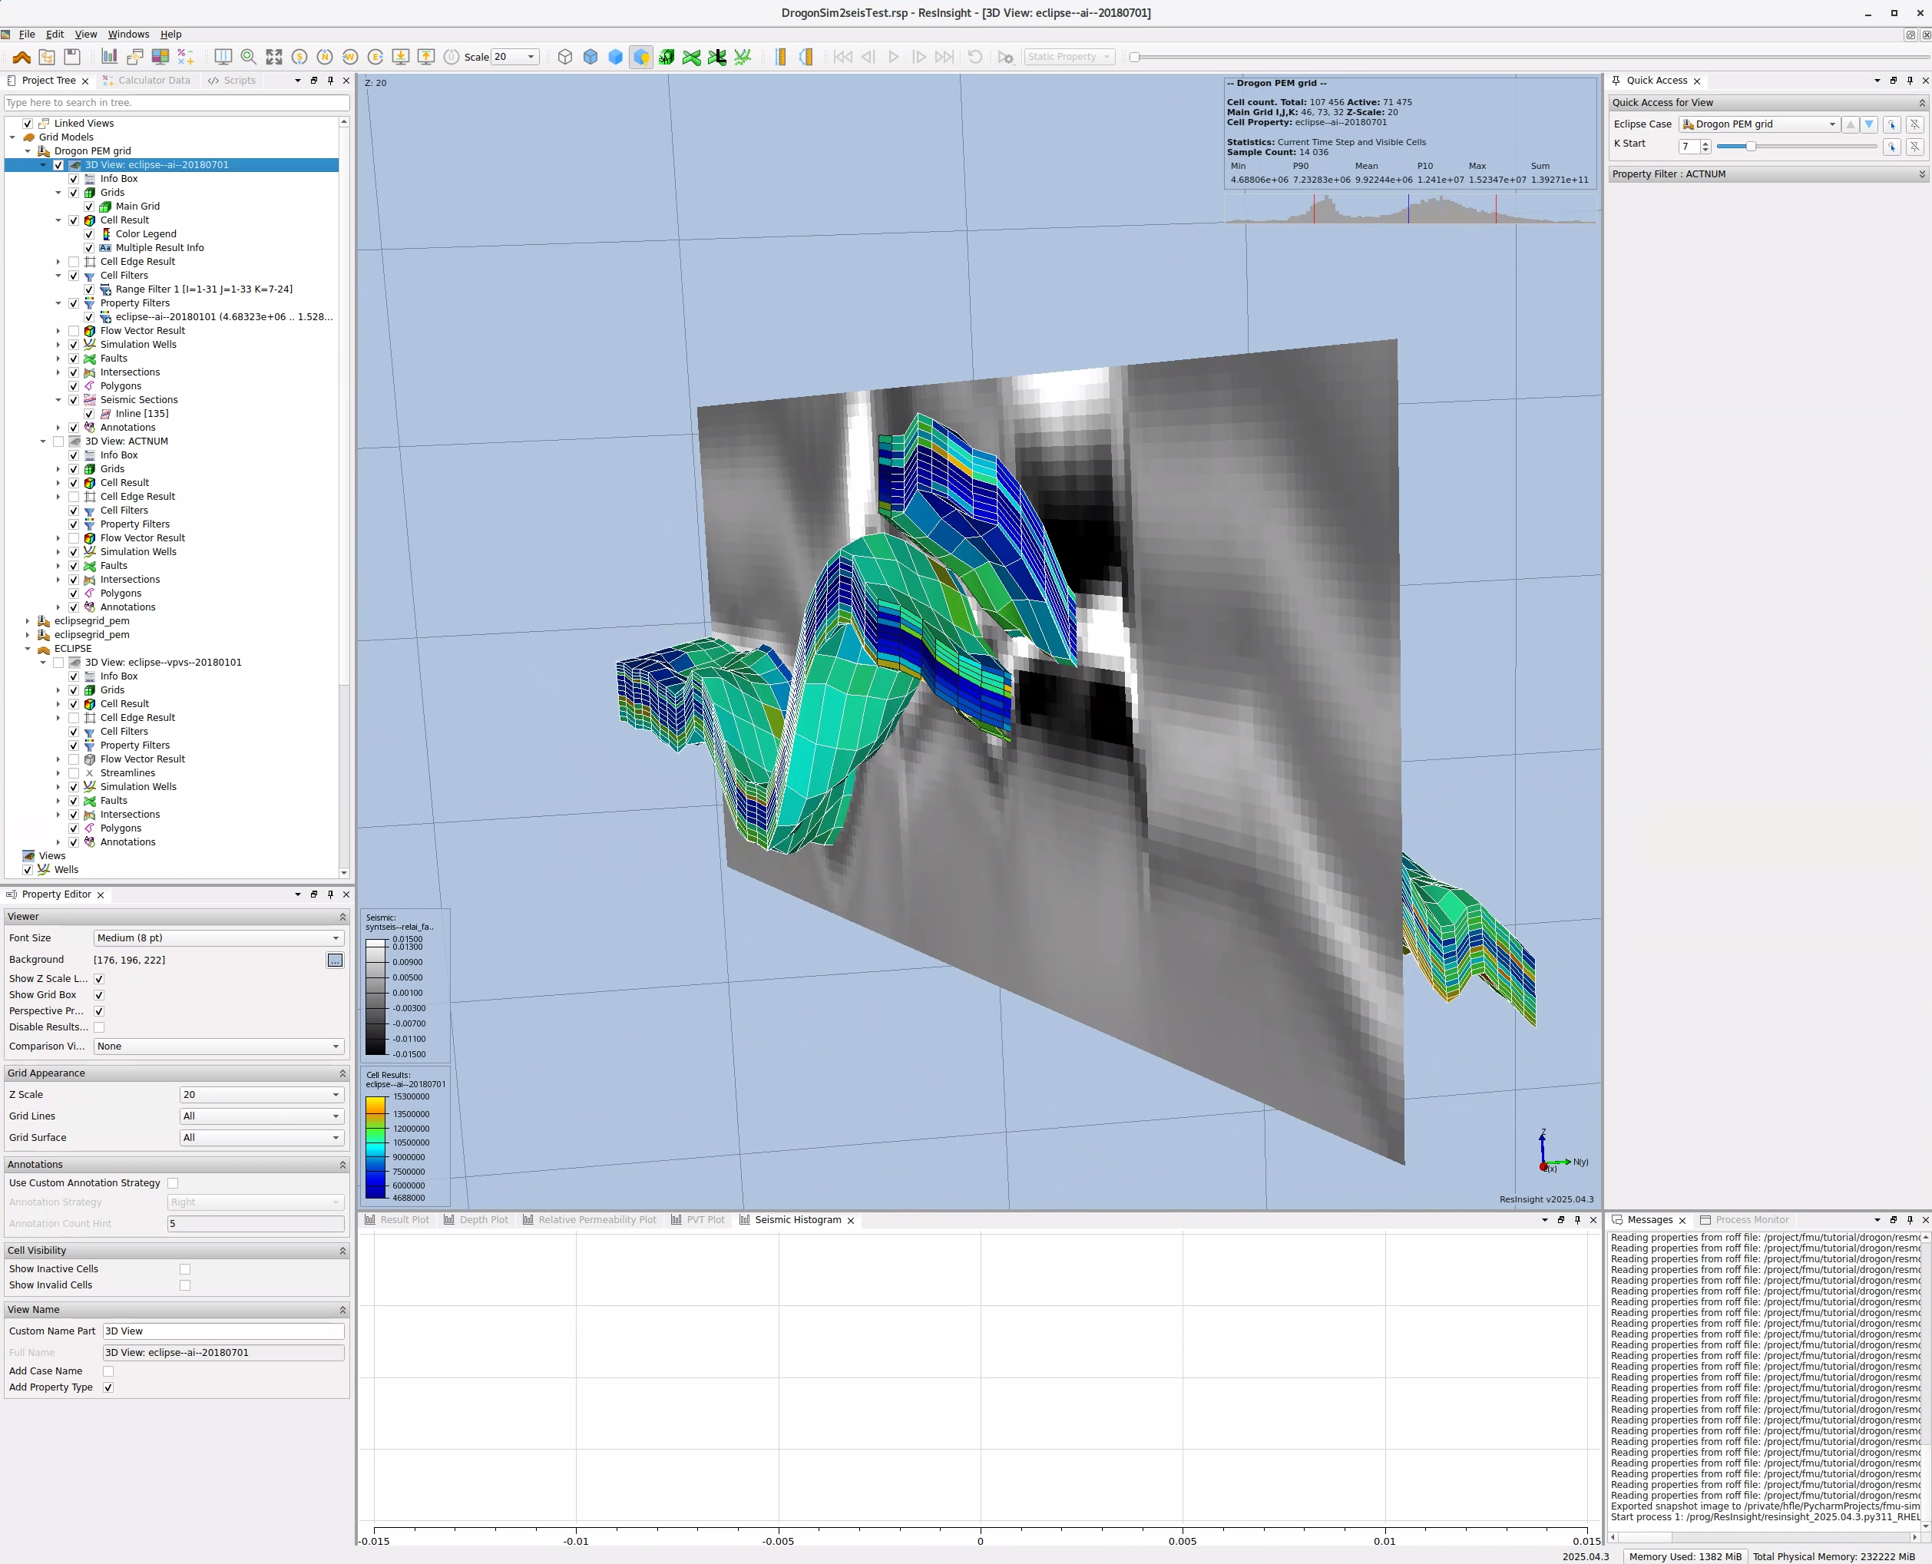Toggle fault visibility green X icon
The height and width of the screenshot is (1564, 1932).
[691, 57]
